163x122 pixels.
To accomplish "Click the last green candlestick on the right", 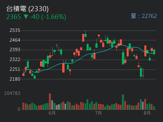I will click(154, 52).
